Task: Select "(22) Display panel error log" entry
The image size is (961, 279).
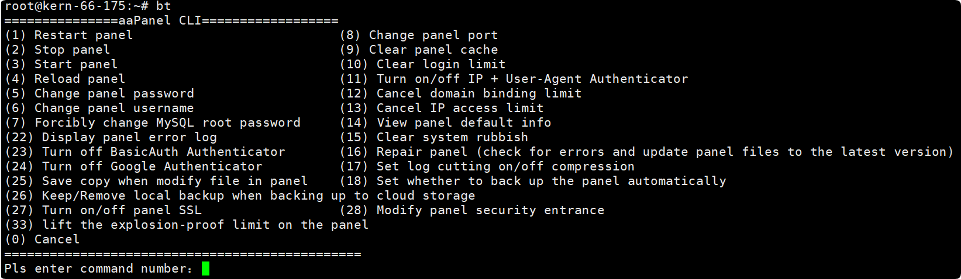Action: [111, 137]
